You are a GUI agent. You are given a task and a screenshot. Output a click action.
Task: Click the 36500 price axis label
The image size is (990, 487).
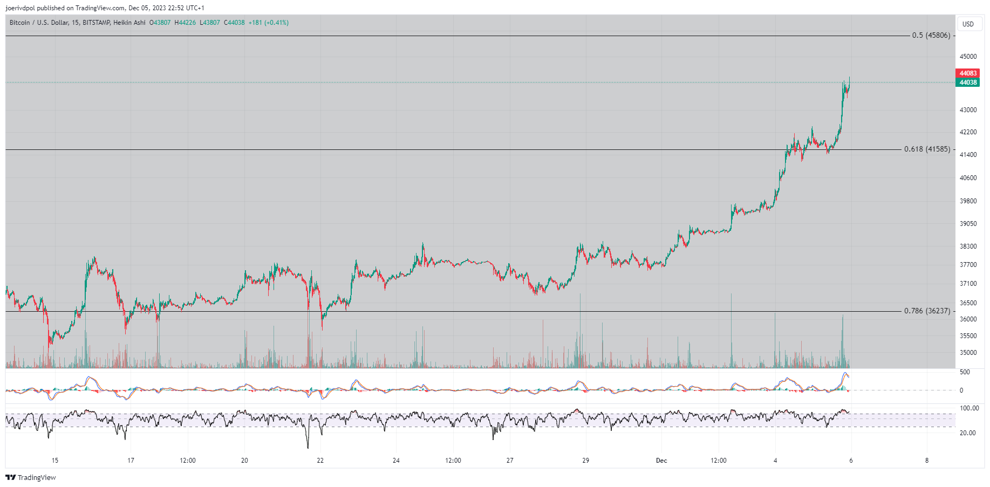pyautogui.click(x=968, y=303)
